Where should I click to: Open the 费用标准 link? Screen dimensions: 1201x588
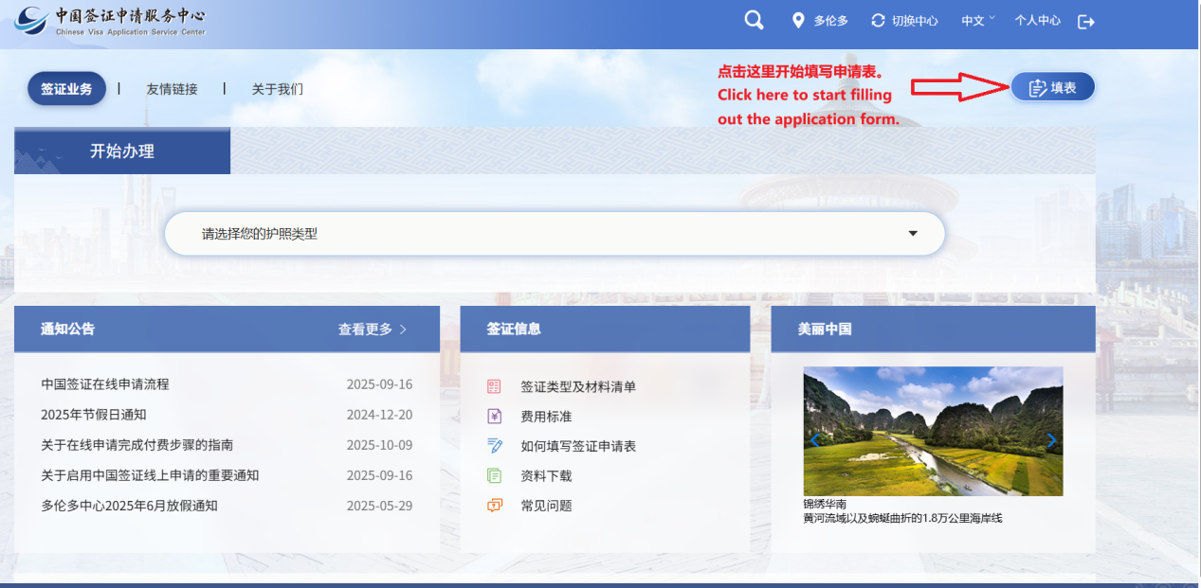click(x=546, y=416)
